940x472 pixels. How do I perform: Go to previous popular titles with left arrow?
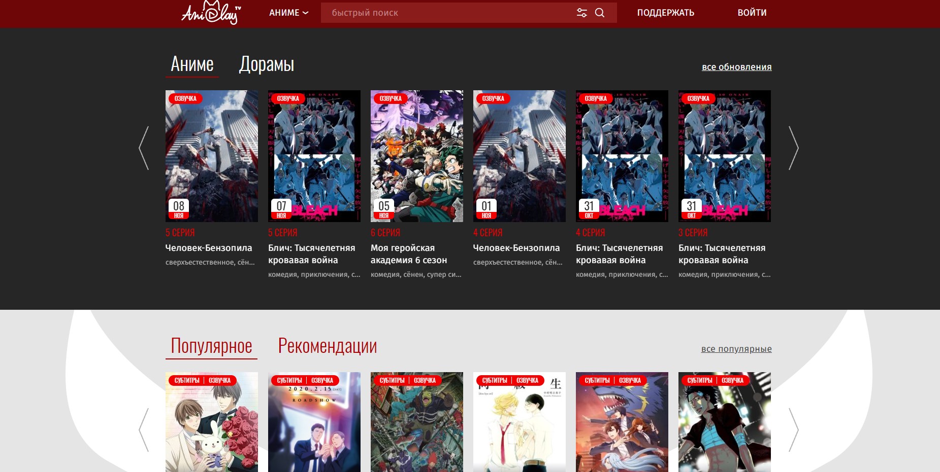click(x=144, y=430)
